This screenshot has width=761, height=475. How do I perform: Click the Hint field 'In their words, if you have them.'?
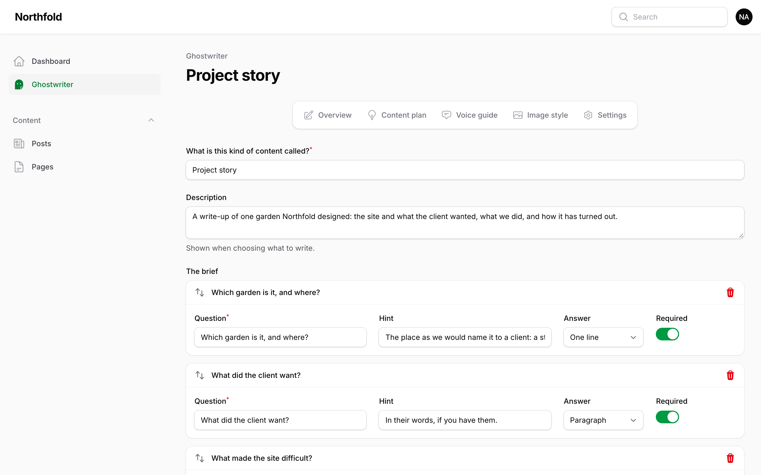click(465, 420)
